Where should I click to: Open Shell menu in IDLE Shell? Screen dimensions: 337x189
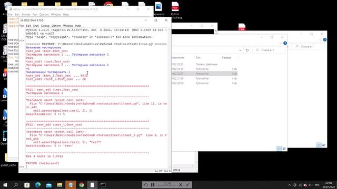(x=36, y=26)
